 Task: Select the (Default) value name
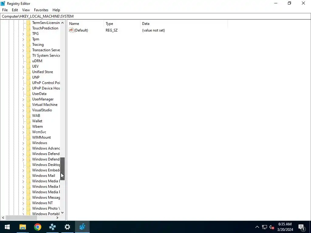(81, 30)
